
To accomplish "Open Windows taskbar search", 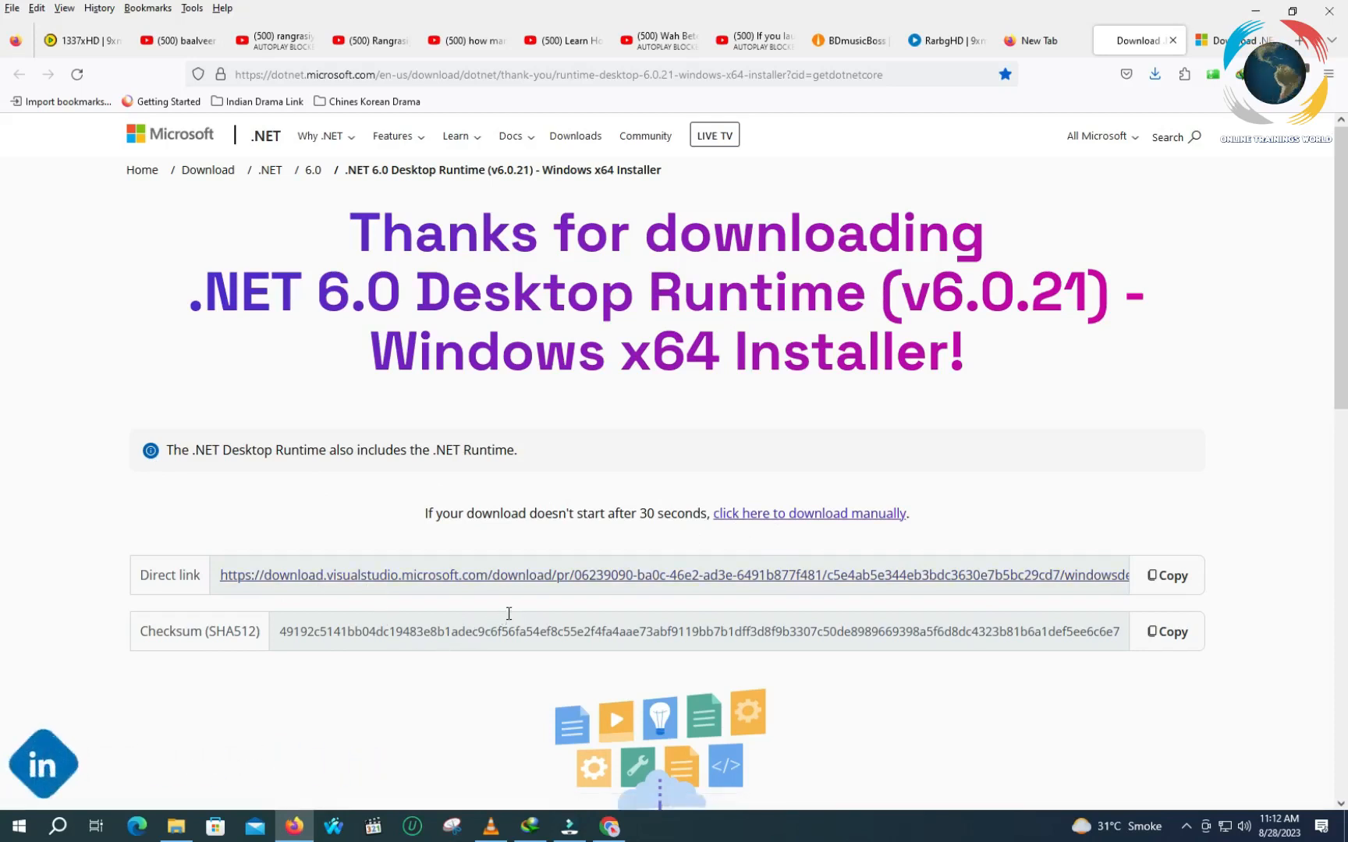I will [58, 826].
